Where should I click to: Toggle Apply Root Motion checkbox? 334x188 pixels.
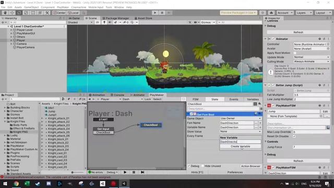pos(295,53)
